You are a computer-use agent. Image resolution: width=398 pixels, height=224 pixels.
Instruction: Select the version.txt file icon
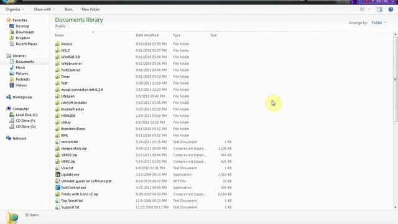point(58,142)
